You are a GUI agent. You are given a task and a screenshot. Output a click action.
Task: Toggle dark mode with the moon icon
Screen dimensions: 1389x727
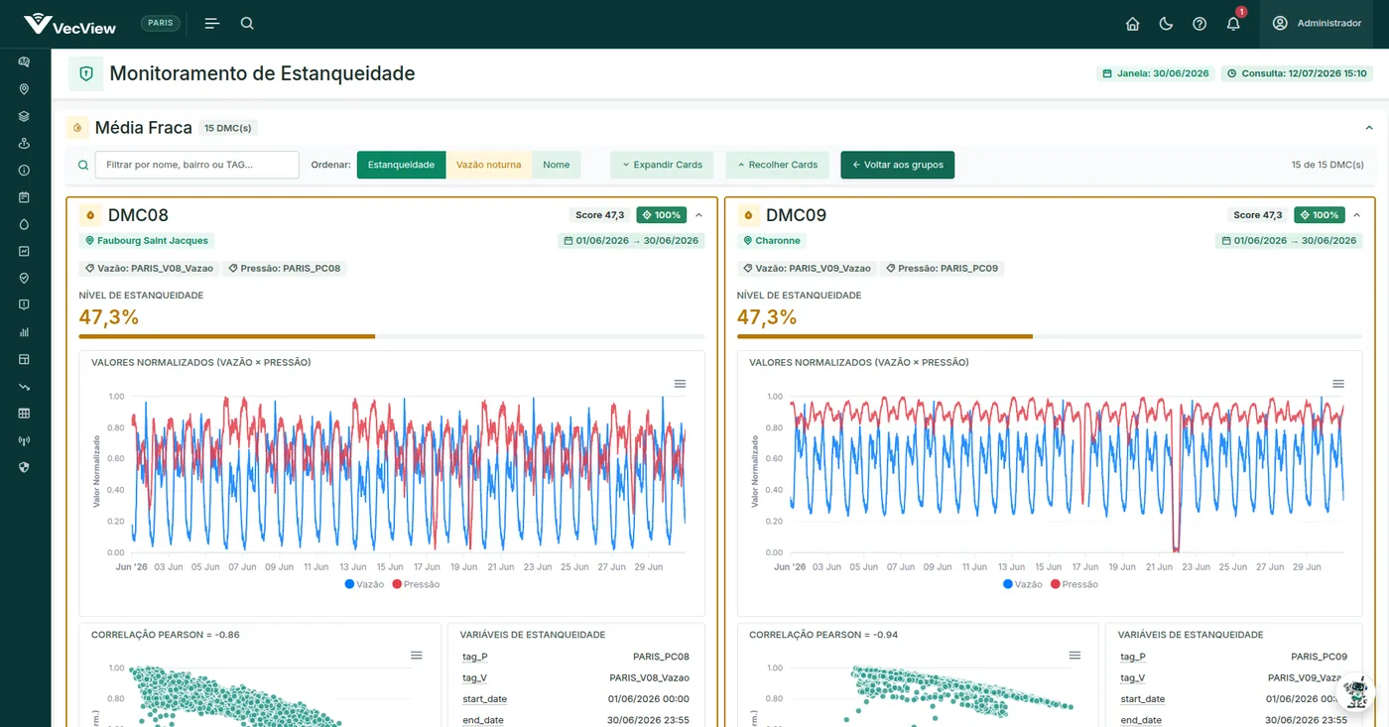1166,24
